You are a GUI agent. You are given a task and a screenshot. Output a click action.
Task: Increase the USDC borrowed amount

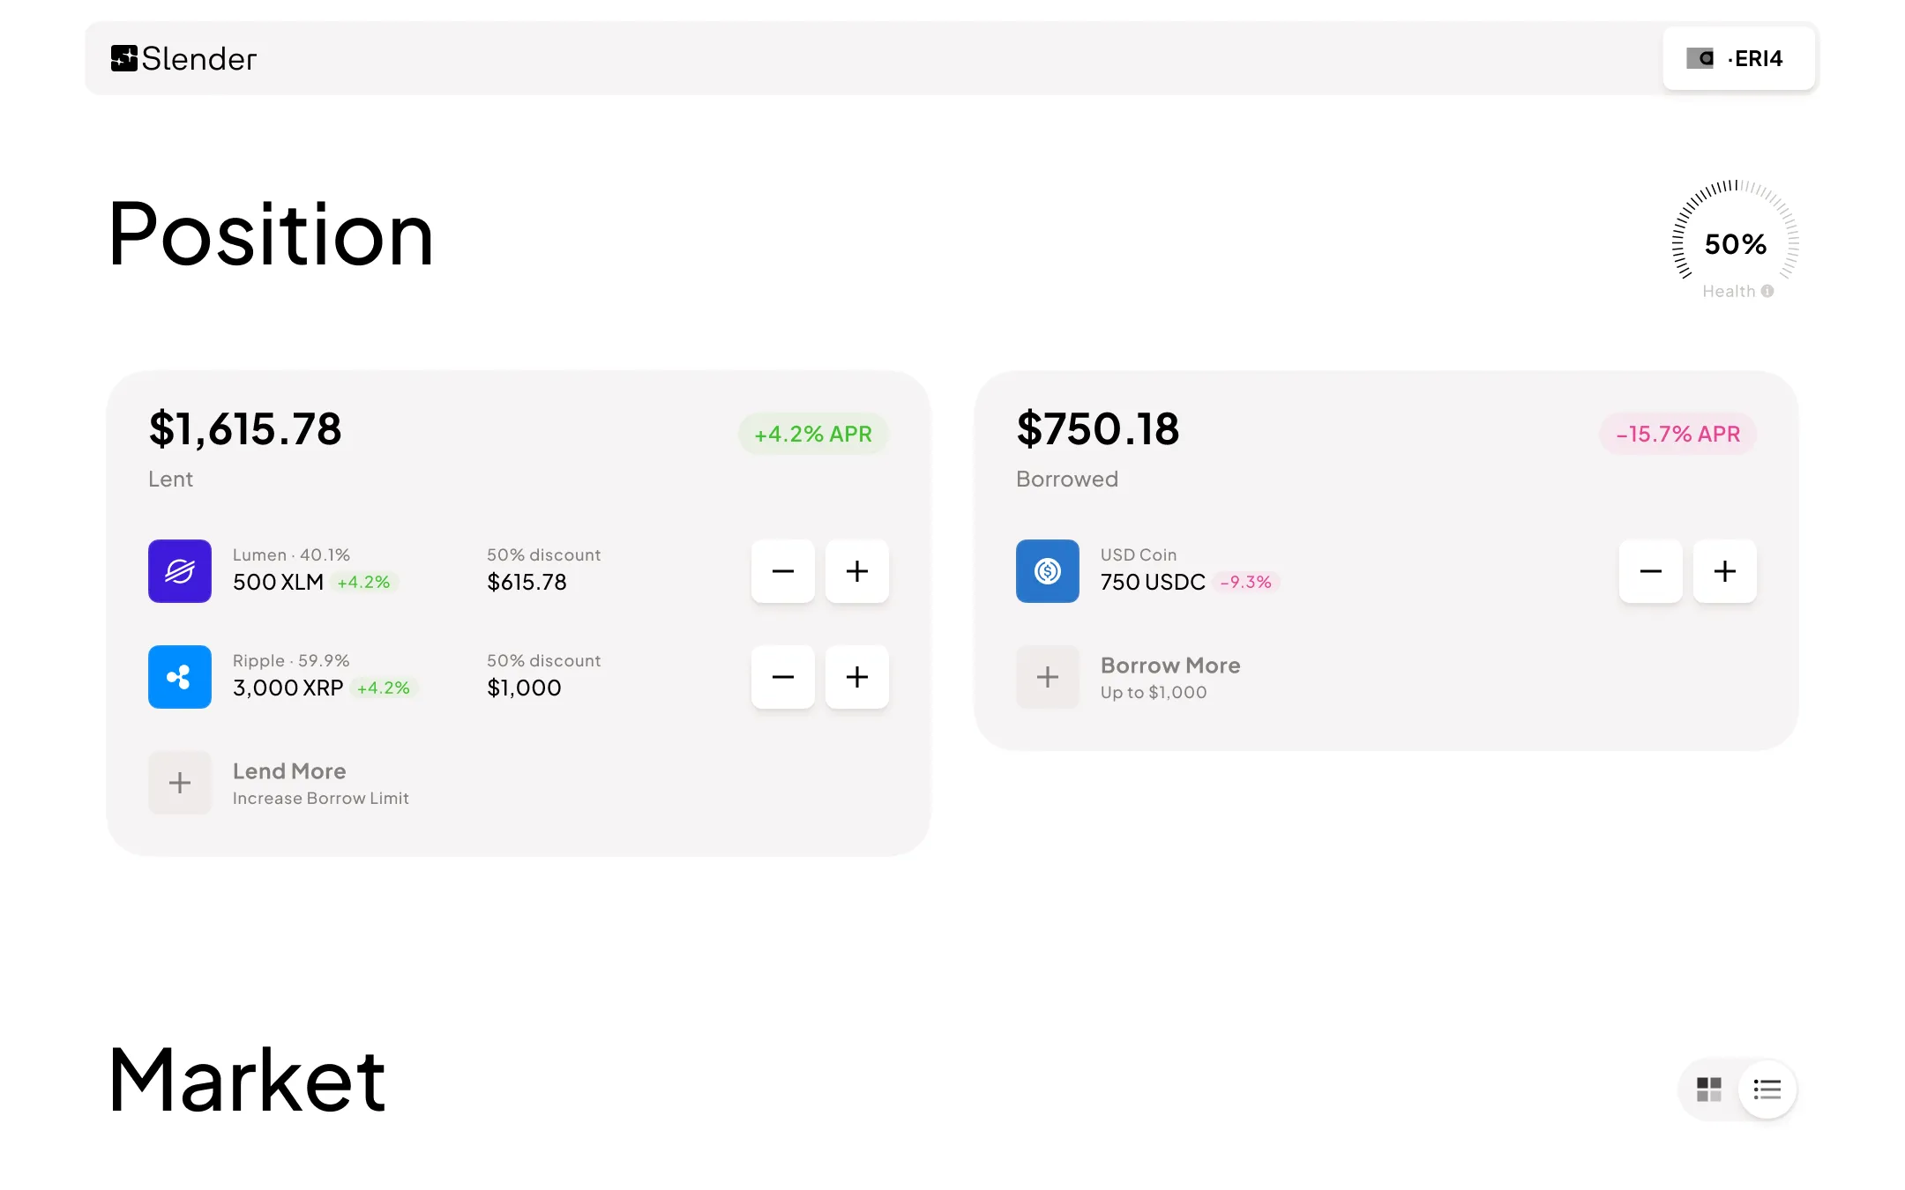click(x=1725, y=571)
